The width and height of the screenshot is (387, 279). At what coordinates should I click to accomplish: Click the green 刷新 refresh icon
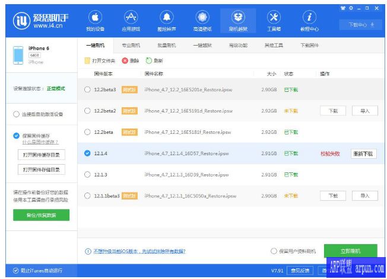[149, 60]
